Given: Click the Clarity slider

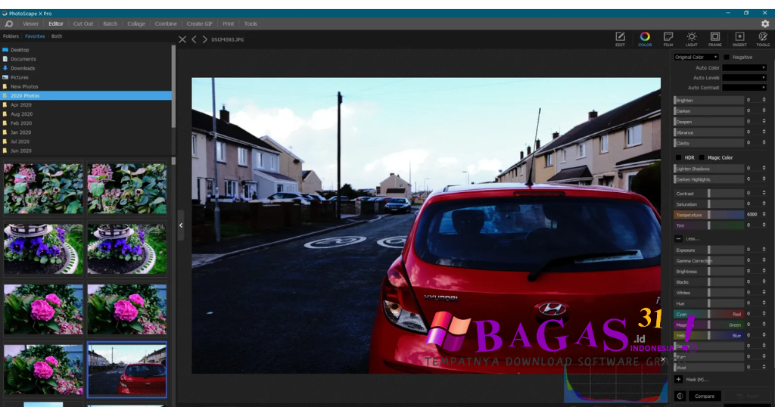Looking at the screenshot, I should [x=708, y=143].
